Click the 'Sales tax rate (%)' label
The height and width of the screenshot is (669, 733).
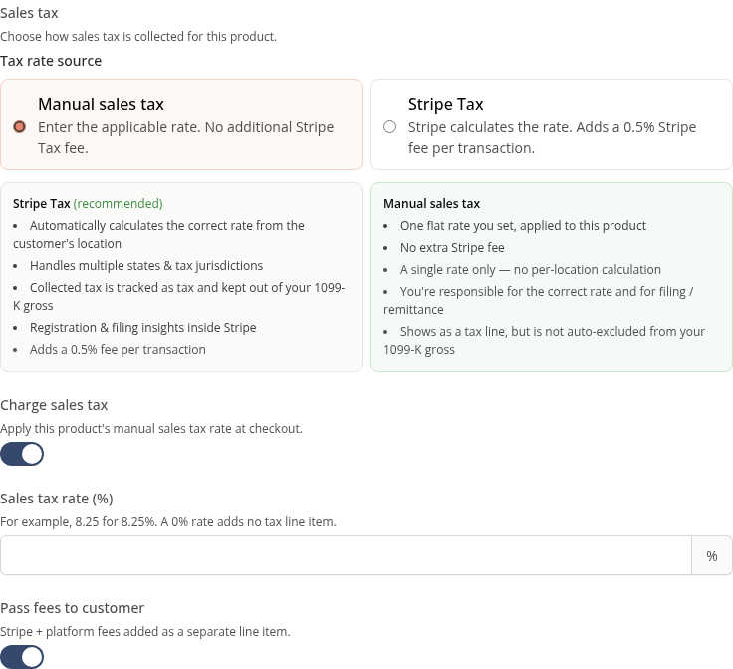(x=57, y=499)
